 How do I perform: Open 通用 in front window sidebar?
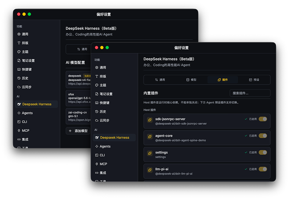100,68
